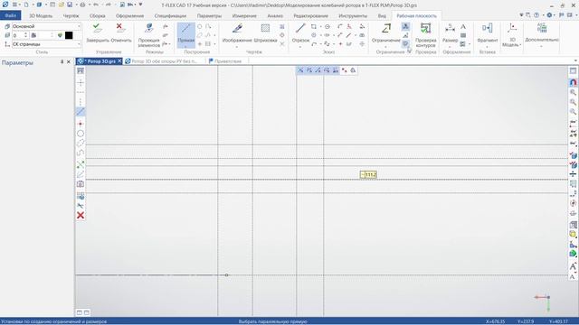Expand the Фрагмент dropdown arrow
The height and width of the screenshot is (325, 579).
487,47
